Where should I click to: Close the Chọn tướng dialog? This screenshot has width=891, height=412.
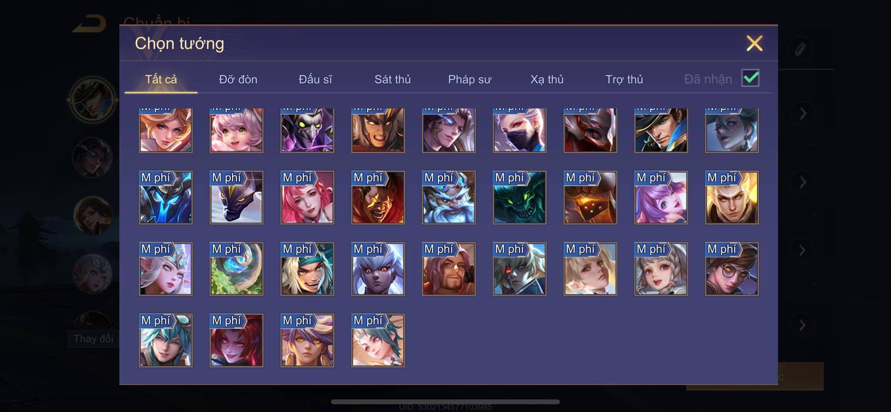754,43
